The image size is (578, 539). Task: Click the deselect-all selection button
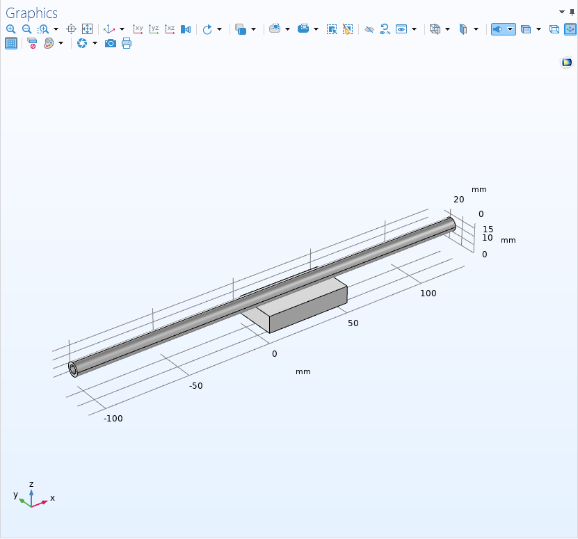[x=348, y=29]
